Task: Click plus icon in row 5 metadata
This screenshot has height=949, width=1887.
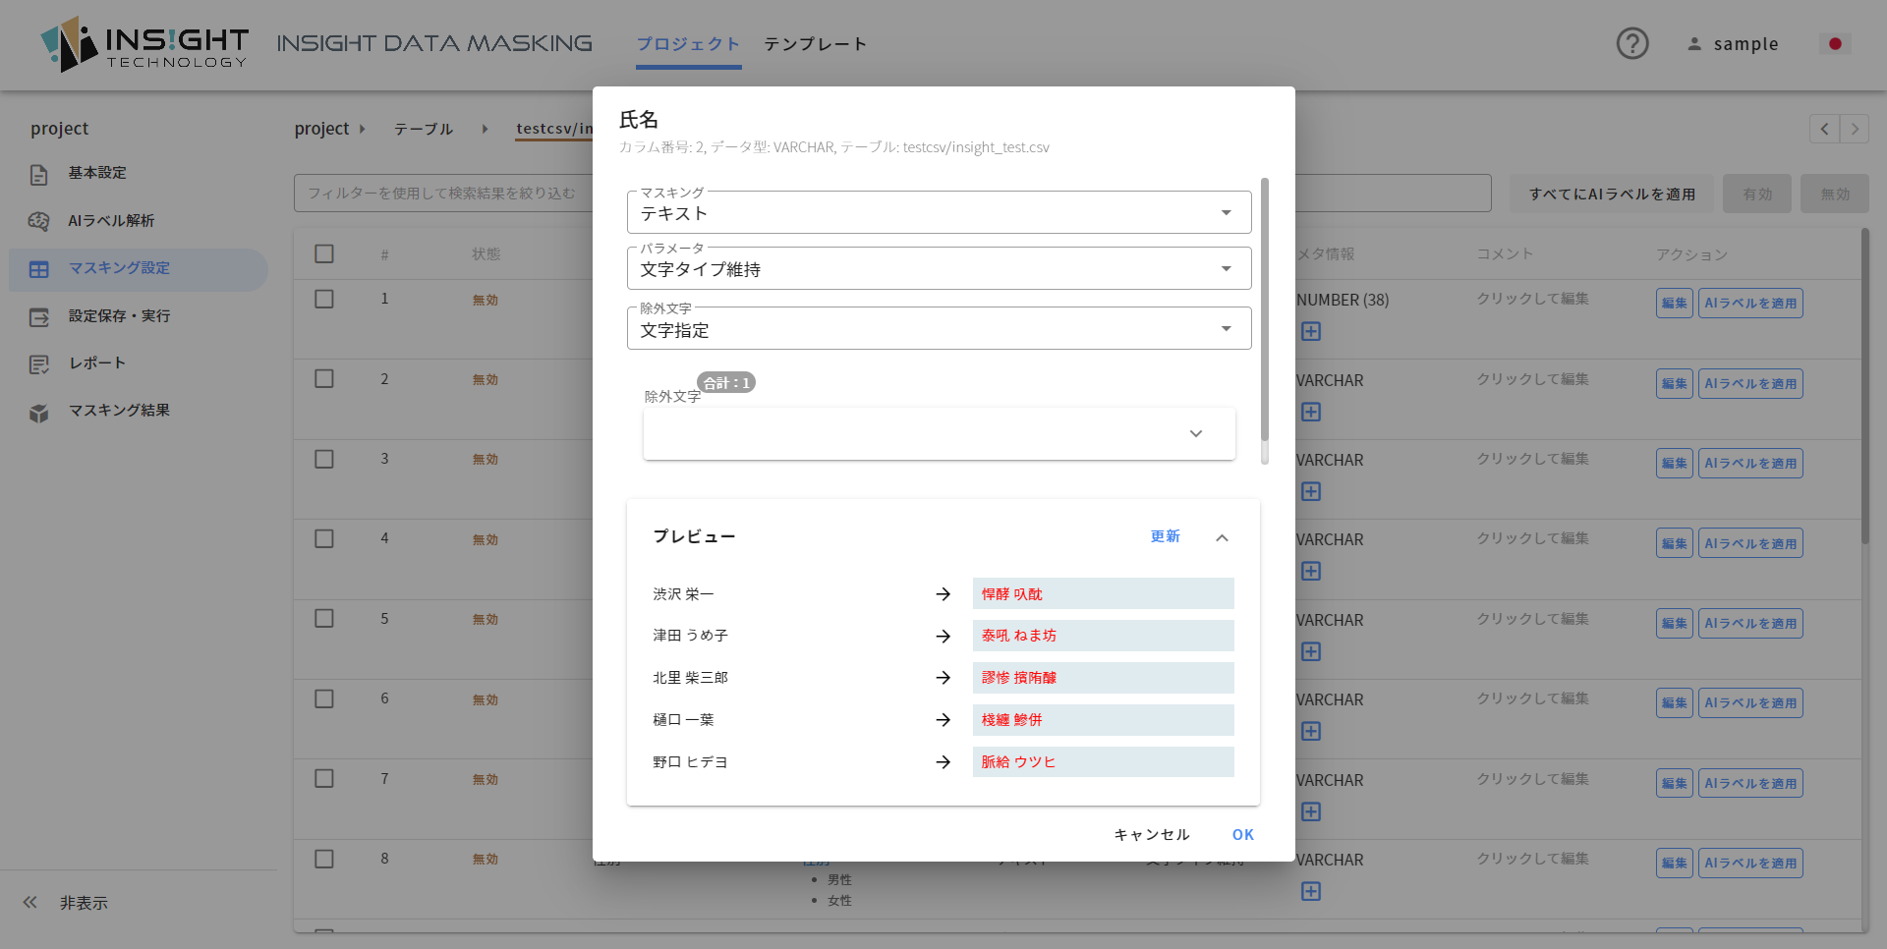Action: (x=1311, y=652)
